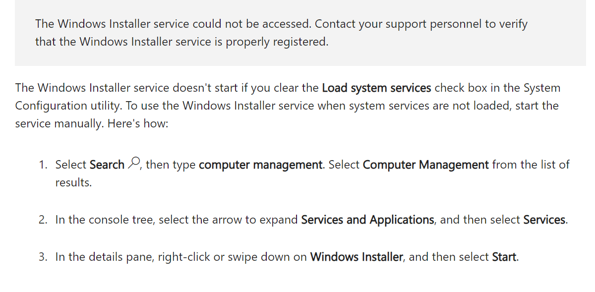Viewport: 595px width, 292px height.
Task: Click bold "Services and Applications" in step 2
Action: pyautogui.click(x=367, y=220)
